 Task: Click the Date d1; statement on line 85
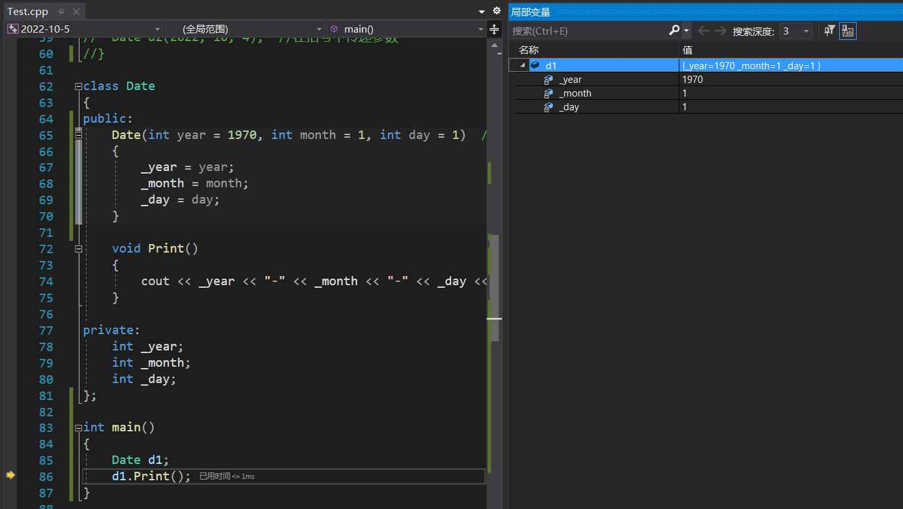click(140, 460)
